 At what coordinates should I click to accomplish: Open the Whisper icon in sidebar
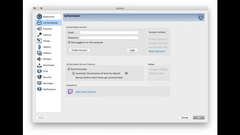[39, 59]
